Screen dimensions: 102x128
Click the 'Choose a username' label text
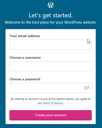pyautogui.click(x=25, y=58)
